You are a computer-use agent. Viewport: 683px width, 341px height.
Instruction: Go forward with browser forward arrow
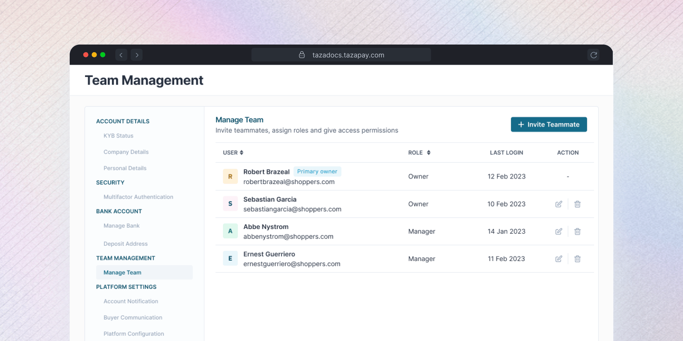pyautogui.click(x=137, y=55)
